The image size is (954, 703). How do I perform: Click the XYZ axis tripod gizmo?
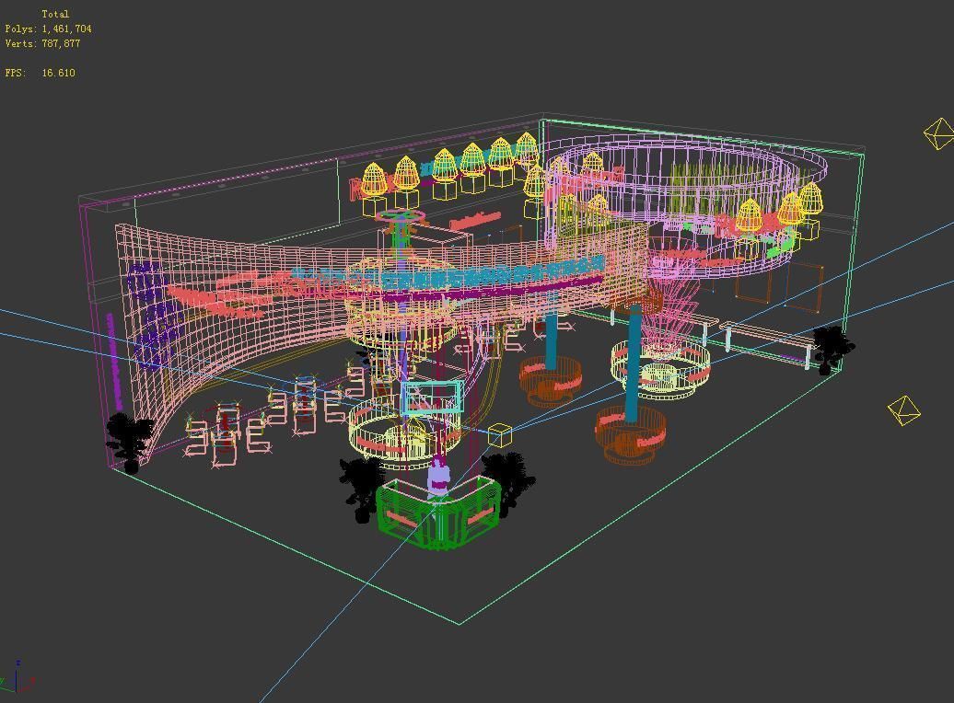coord(17,676)
